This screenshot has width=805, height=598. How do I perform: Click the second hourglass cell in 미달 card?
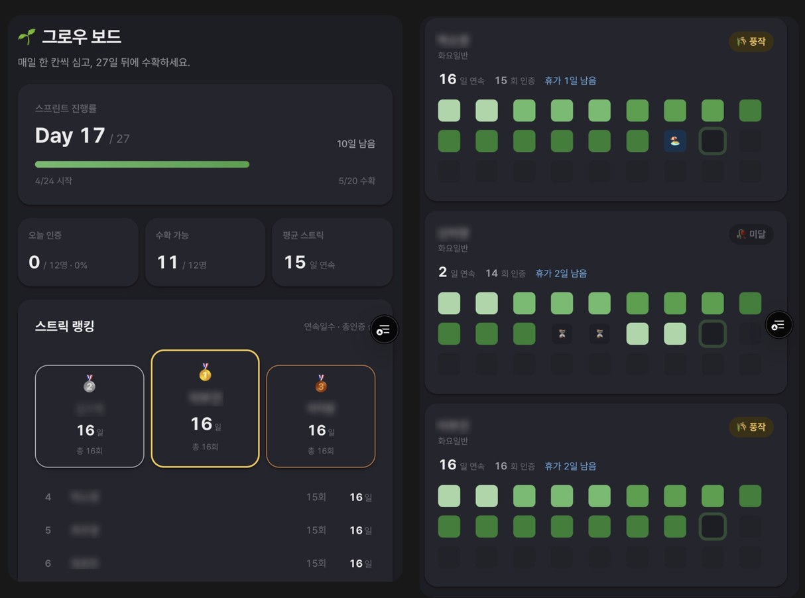[599, 333]
